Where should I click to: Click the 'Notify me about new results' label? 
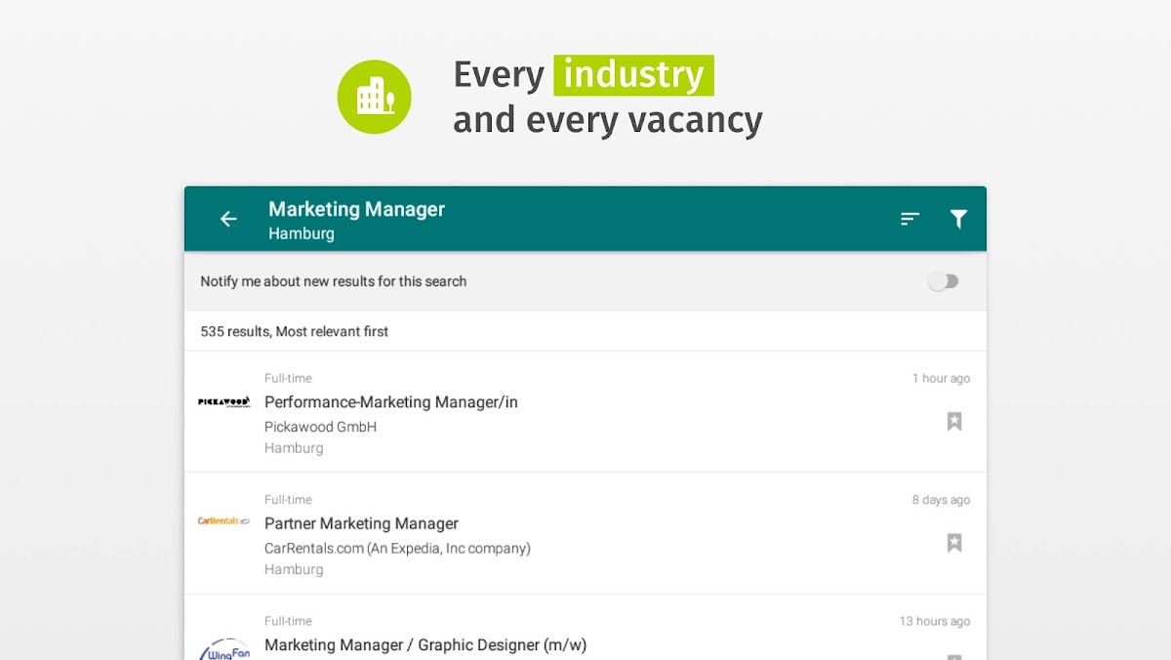(334, 281)
